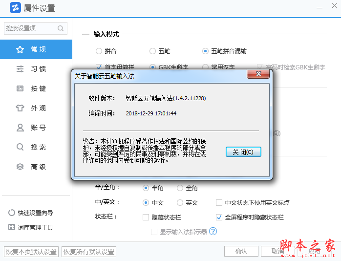Click the layers icon beside 高级

(20, 167)
